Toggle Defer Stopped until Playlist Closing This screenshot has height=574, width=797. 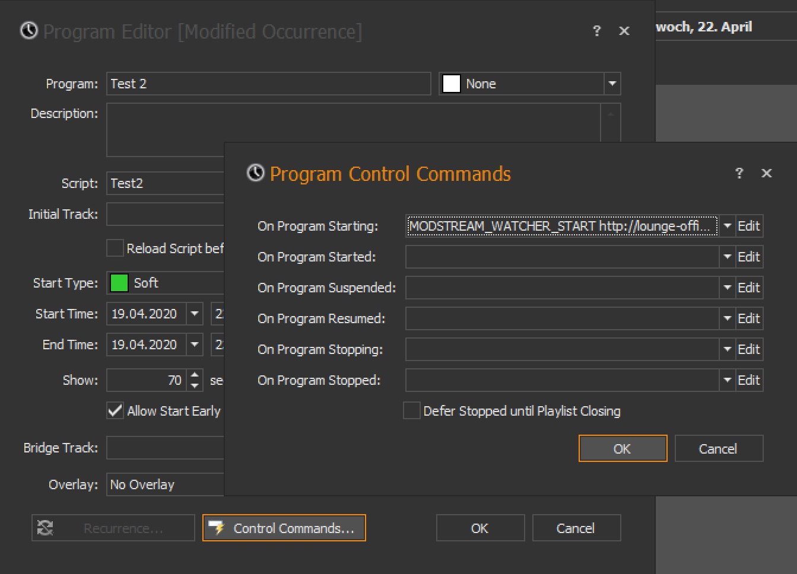(412, 410)
